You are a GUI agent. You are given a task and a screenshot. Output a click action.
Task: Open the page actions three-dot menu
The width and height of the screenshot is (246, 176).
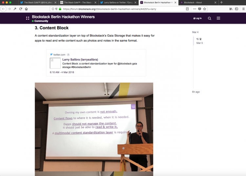click(195, 9)
